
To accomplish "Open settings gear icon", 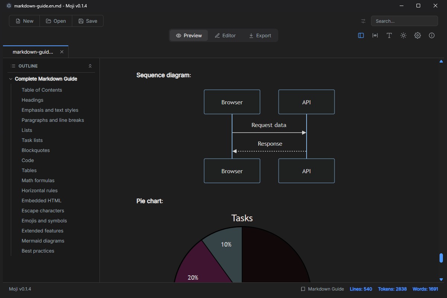I will pyautogui.click(x=418, y=35).
